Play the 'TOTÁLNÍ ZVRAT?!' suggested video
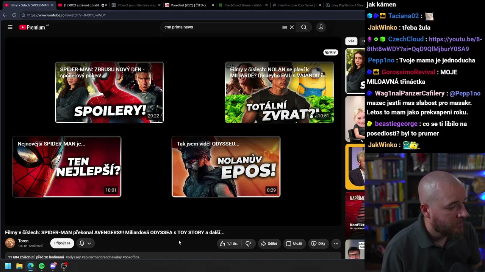 click(x=279, y=93)
